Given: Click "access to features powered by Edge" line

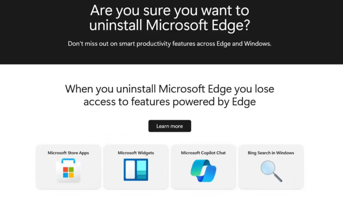Looking at the screenshot, I should (x=169, y=102).
